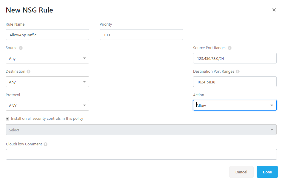Viewport: 282px width, 188px height.
Task: Click the Destination Port Ranges info icon
Action: (x=238, y=72)
